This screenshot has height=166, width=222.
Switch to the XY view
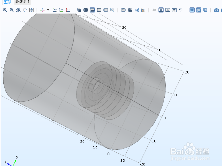(x=55, y=10)
